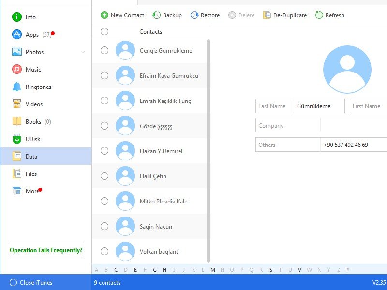Viewport: 387px width, 290px height.
Task: Click the New Contact plus icon
Action: tap(104, 15)
